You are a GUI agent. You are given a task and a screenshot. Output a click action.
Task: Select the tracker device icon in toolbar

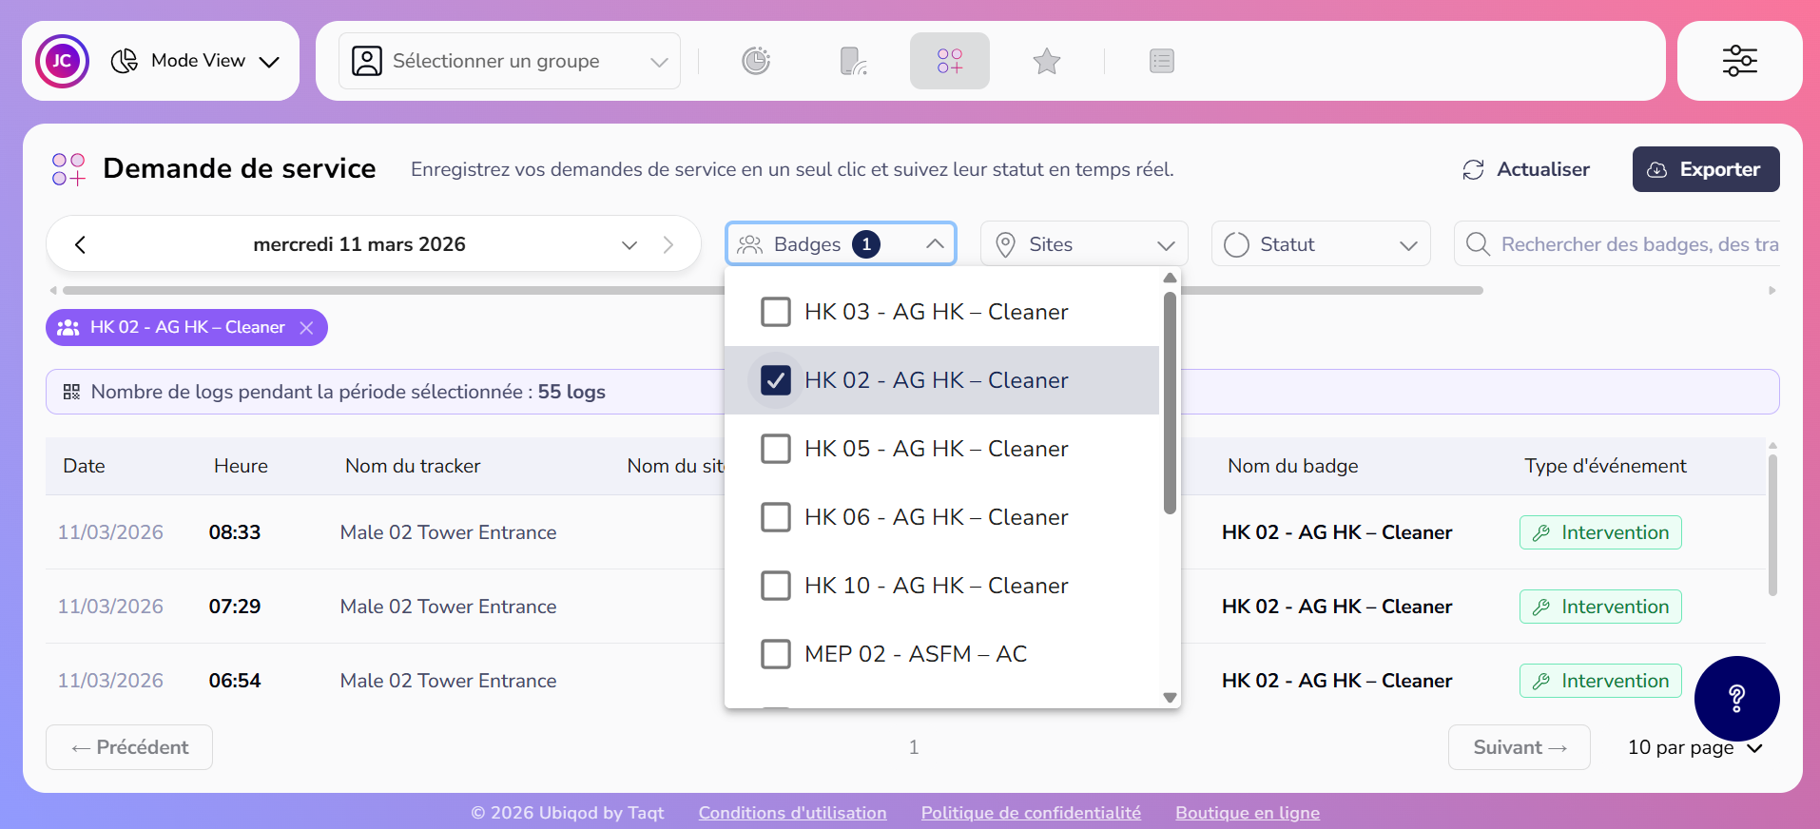click(853, 61)
